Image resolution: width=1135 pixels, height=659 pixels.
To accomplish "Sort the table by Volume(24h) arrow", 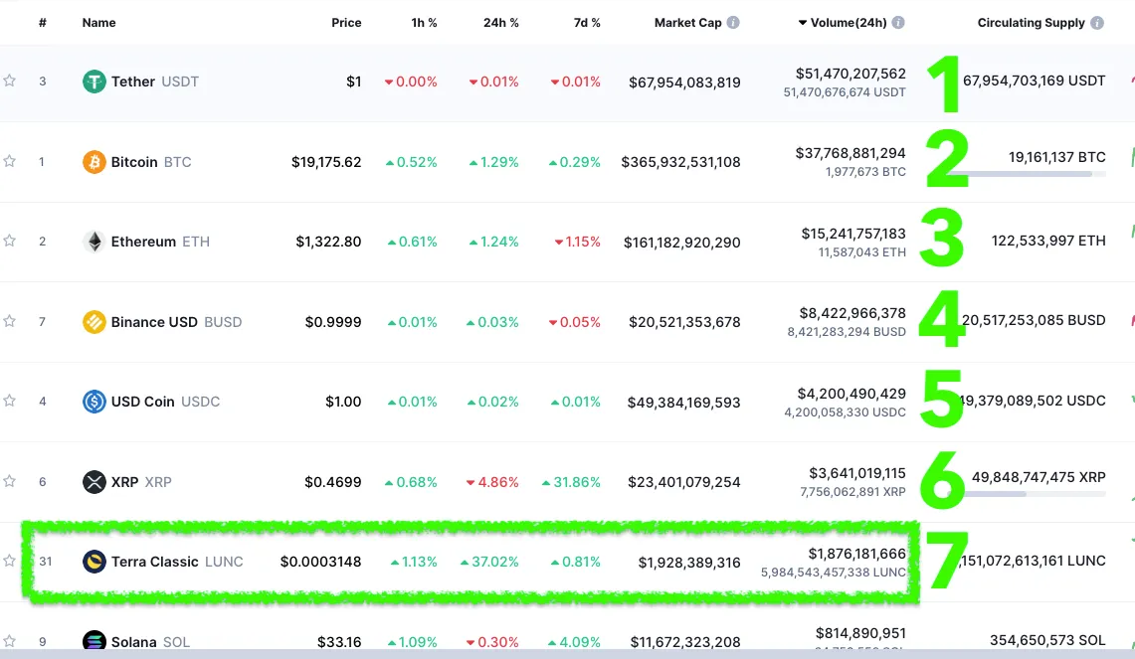I will 802,23.
